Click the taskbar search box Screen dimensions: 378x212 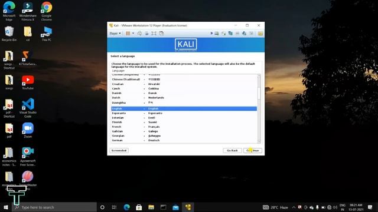[x=54, y=207]
